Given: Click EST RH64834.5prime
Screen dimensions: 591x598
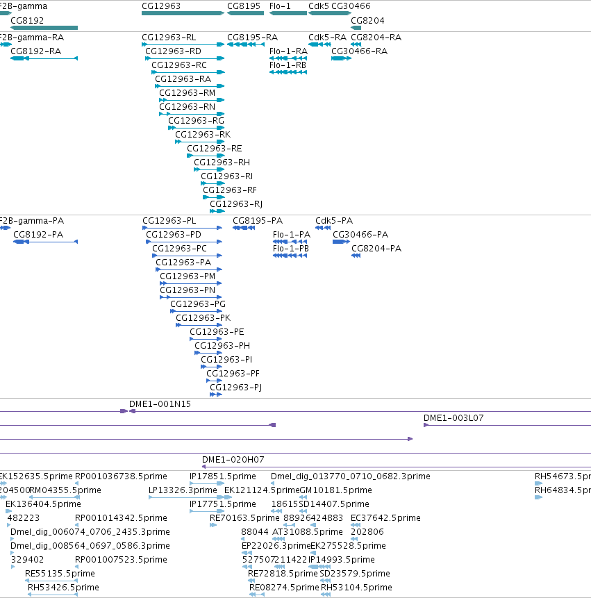Looking at the screenshot, I should (x=538, y=497).
